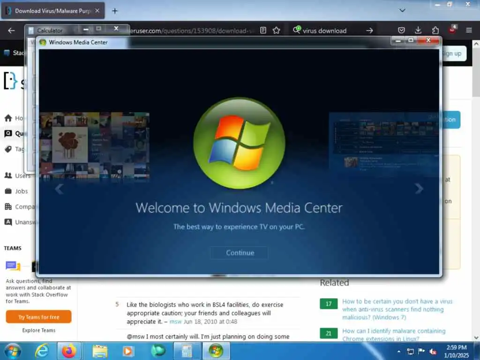Click the Unanswered sidebar icon

[x=8, y=222]
